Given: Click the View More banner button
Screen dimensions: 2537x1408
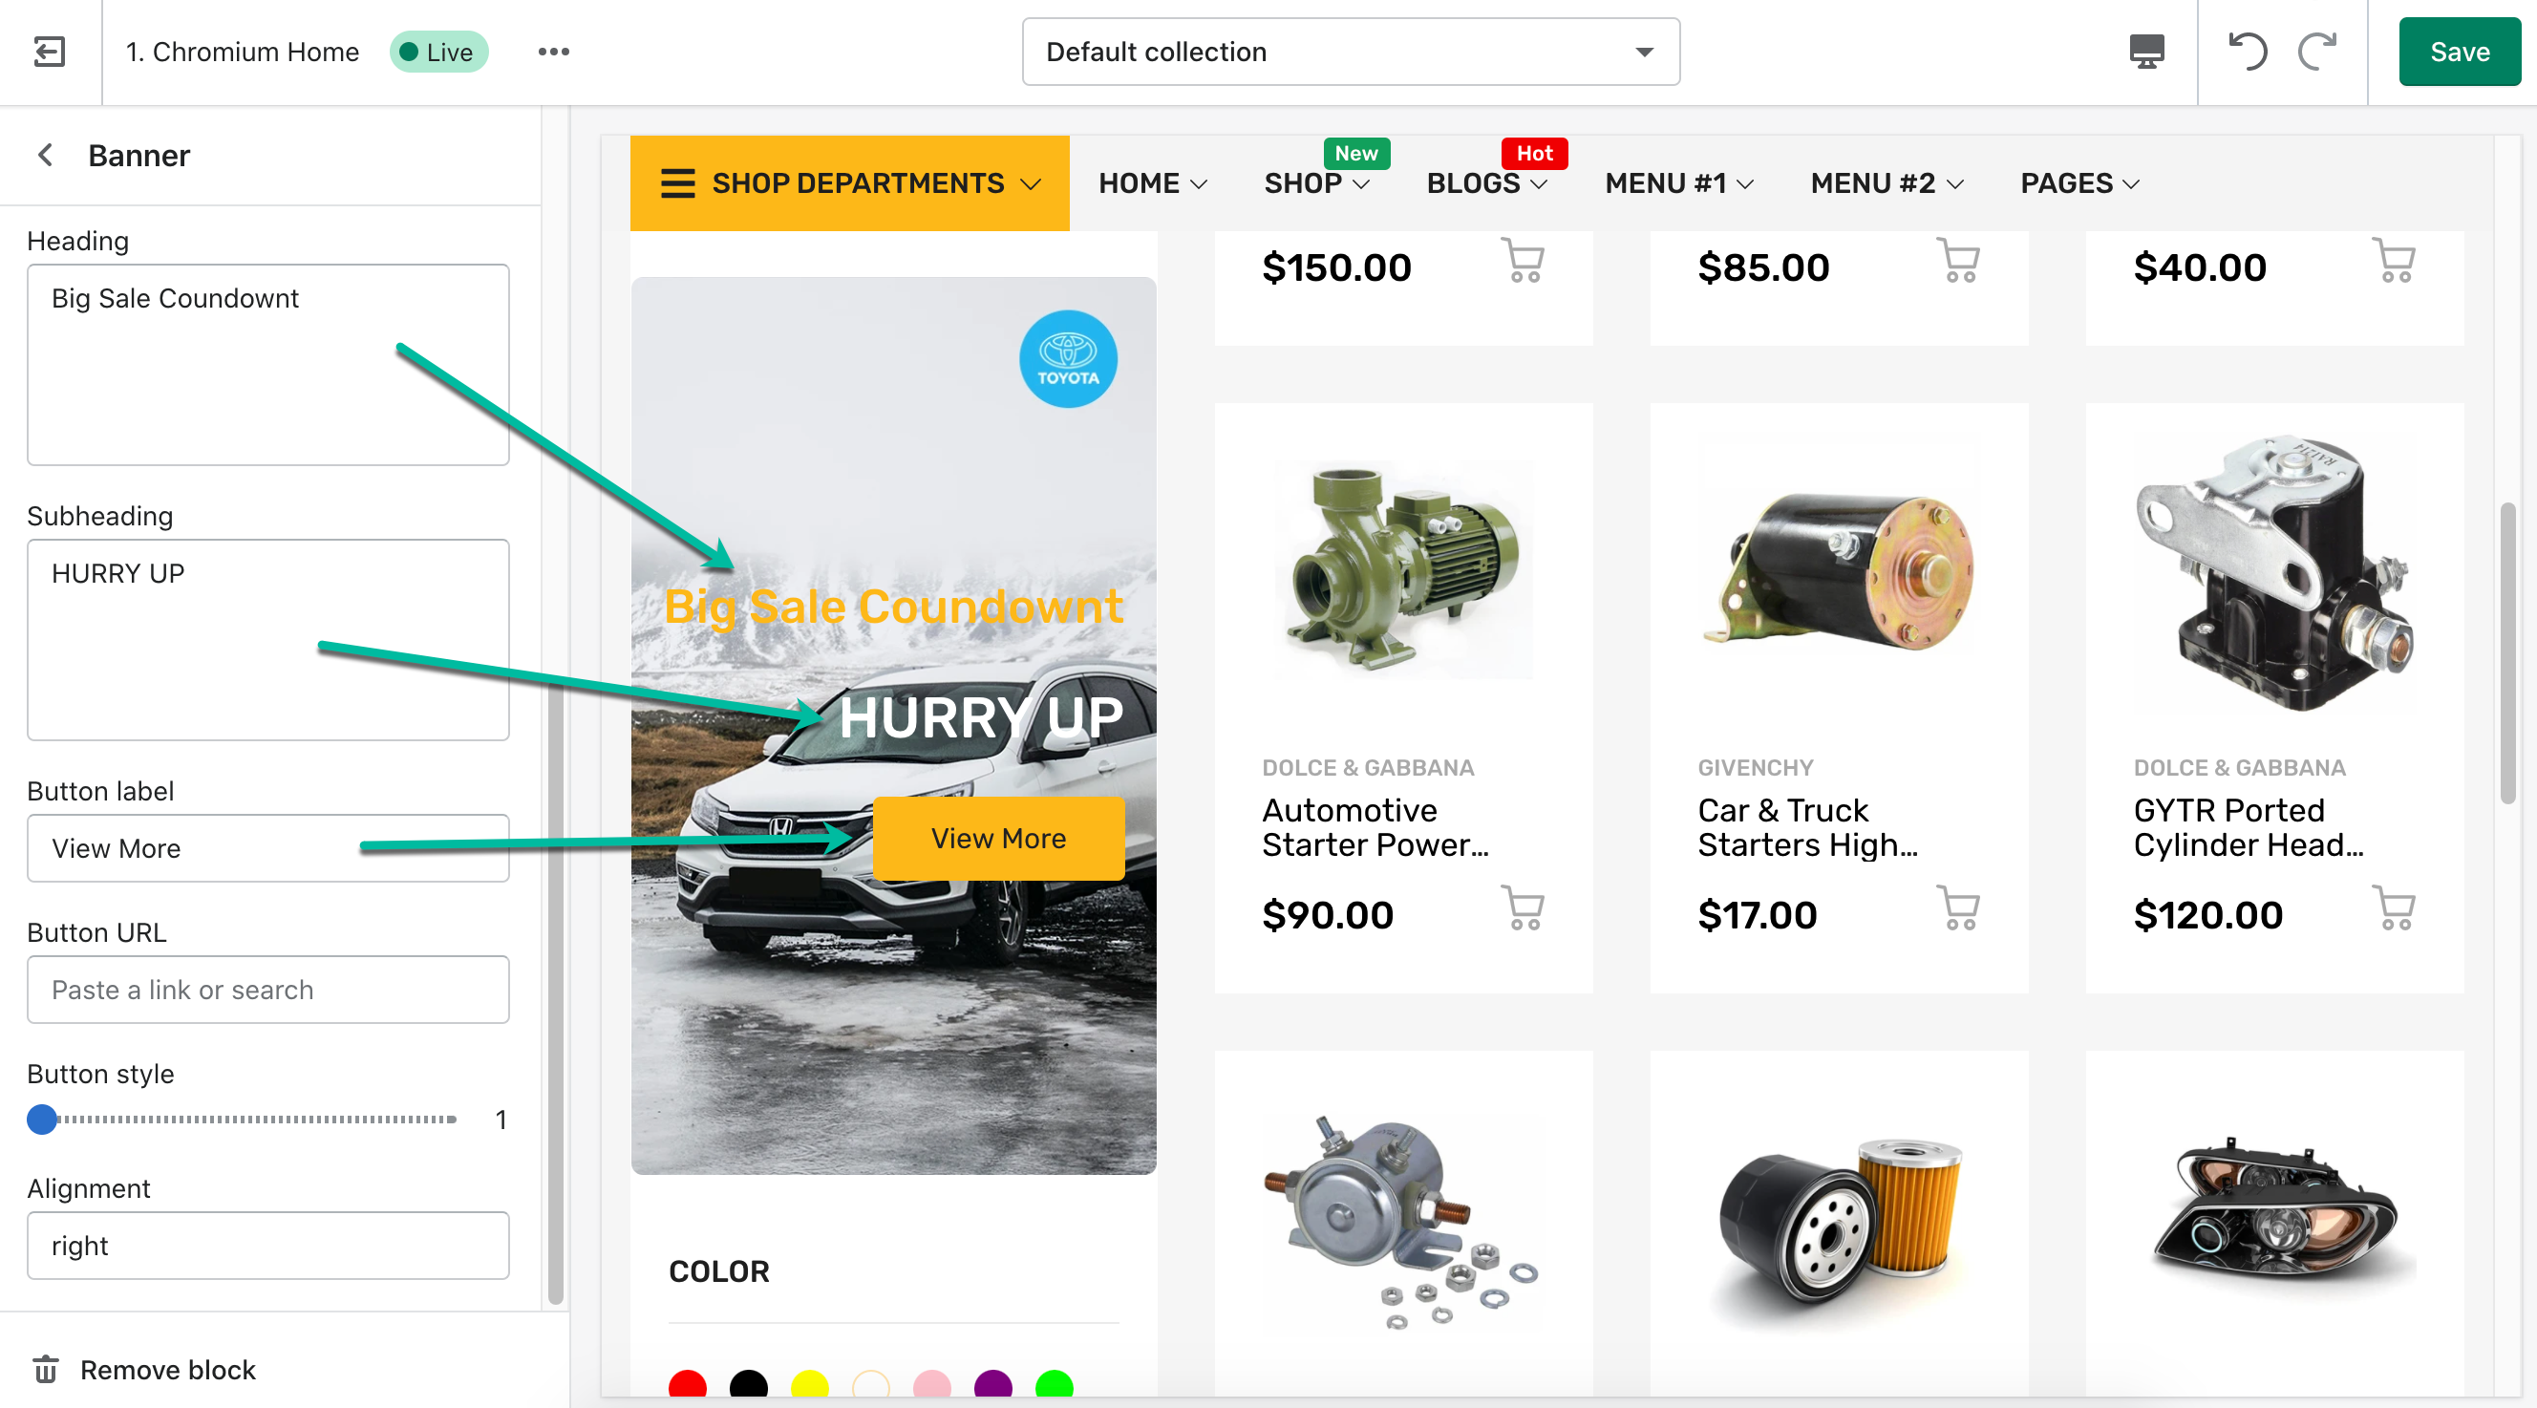Looking at the screenshot, I should [998, 838].
